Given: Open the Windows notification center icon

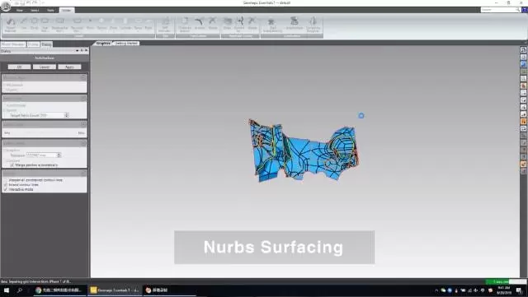Looking at the screenshot, I should click(x=519, y=290).
